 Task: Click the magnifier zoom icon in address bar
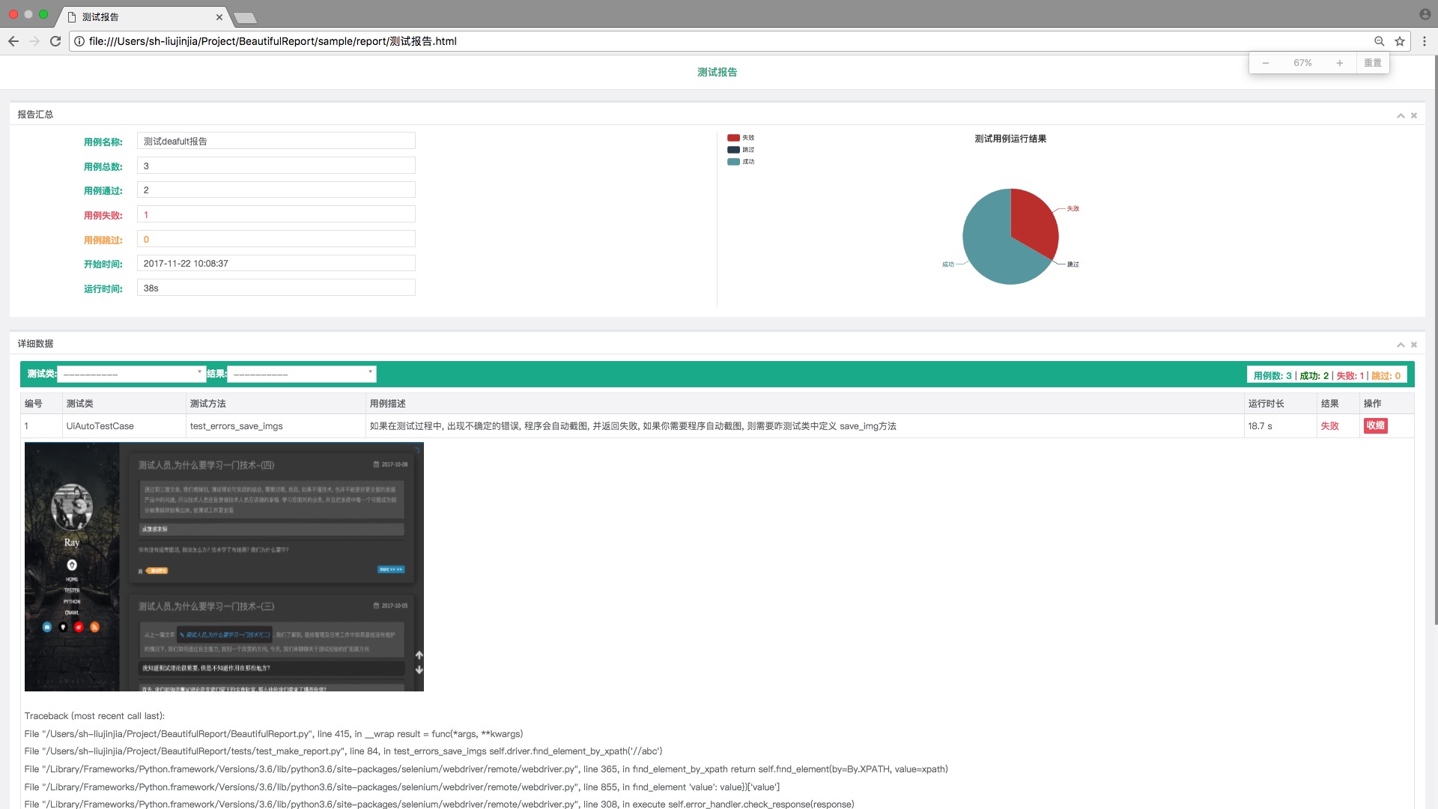pyautogui.click(x=1379, y=41)
